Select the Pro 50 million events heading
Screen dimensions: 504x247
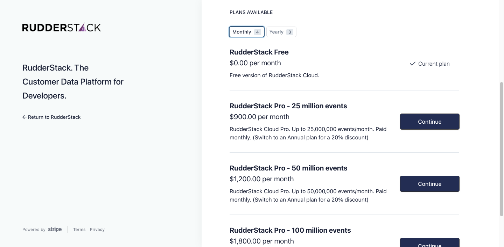pyautogui.click(x=288, y=168)
